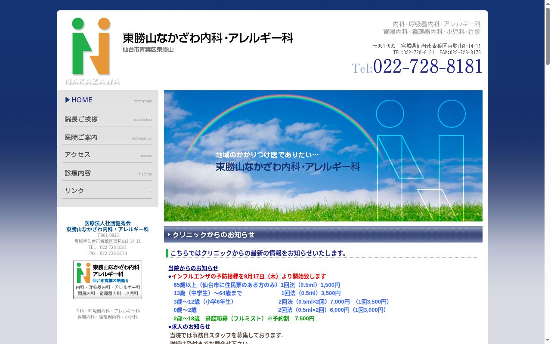Click the header specialties 内科・呼吸器内科・アレルギー科 text
This screenshot has width=551, height=344.
436,24
